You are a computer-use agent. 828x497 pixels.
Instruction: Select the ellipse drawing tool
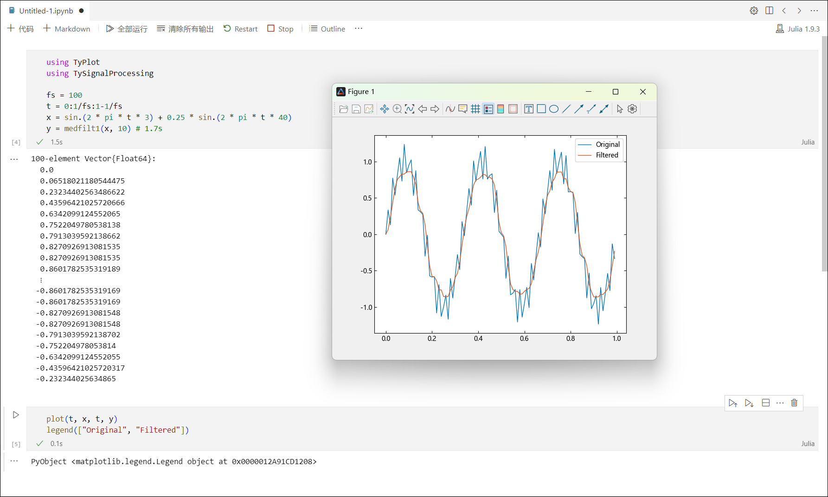point(554,109)
